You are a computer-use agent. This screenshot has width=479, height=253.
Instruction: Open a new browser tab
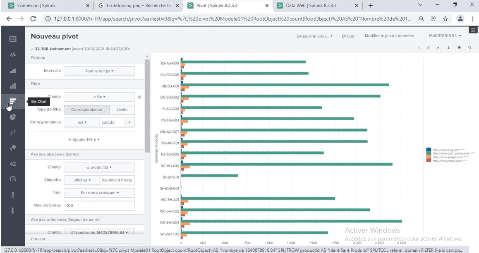(371, 5)
